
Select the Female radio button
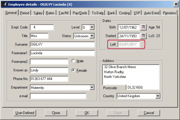click(x=73, y=70)
